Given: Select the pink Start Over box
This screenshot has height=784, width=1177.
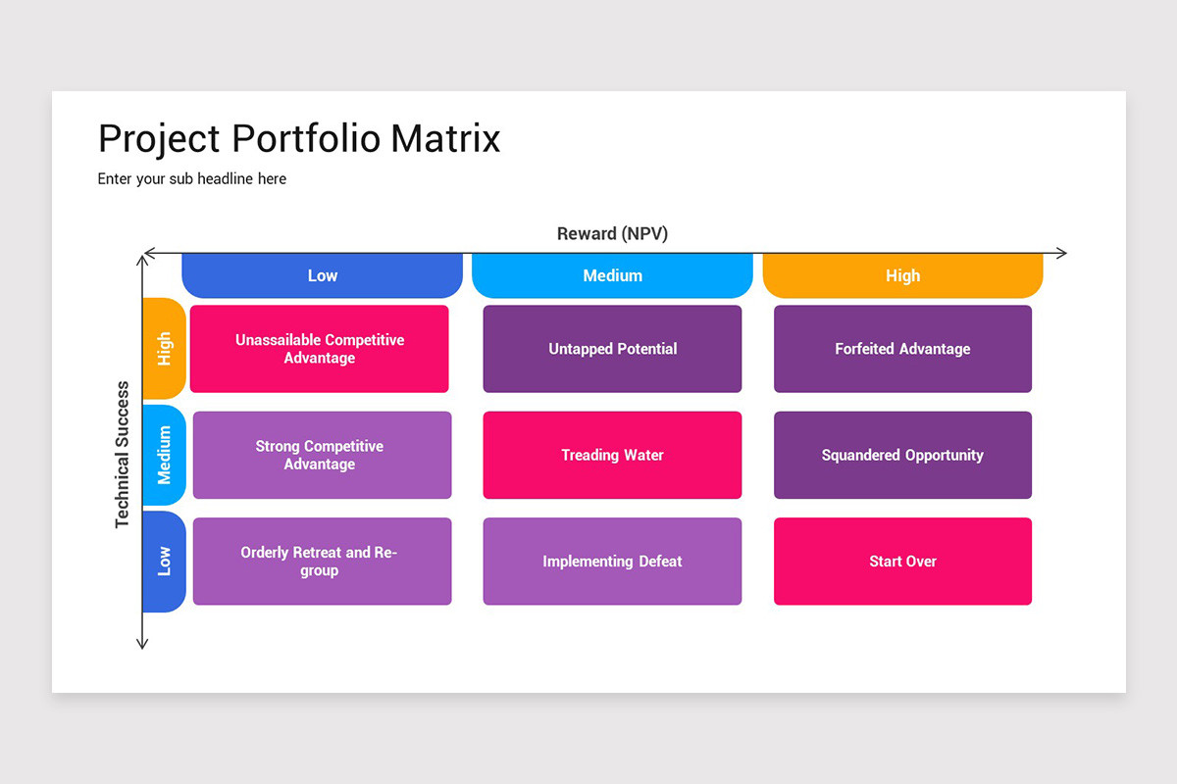Looking at the screenshot, I should (x=902, y=562).
